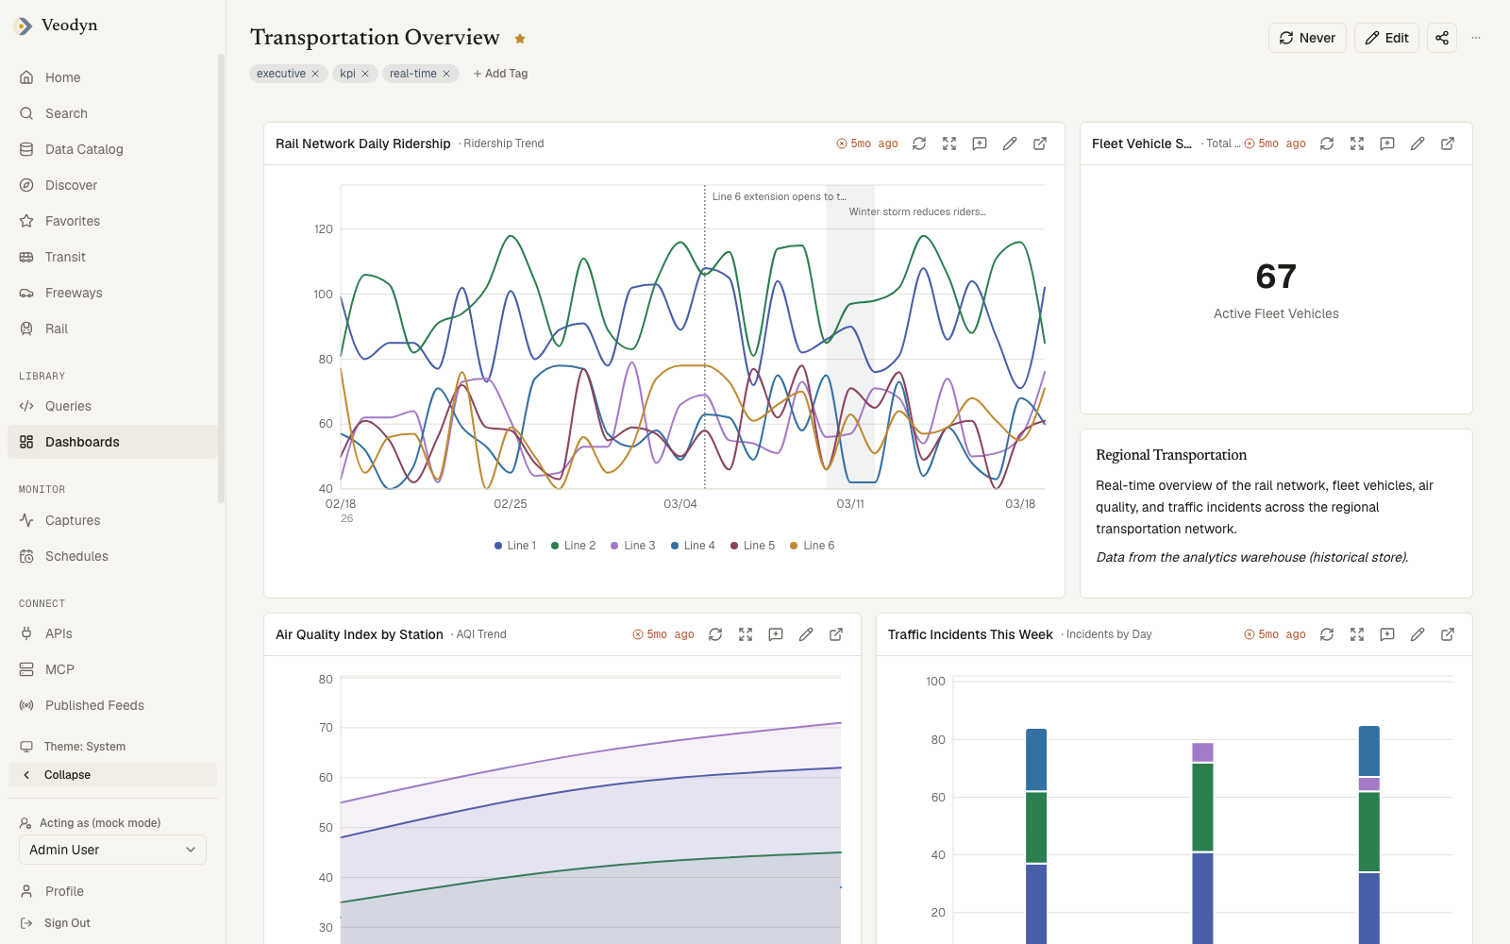Select Transit in sidebar
1510x944 pixels.
112,257
